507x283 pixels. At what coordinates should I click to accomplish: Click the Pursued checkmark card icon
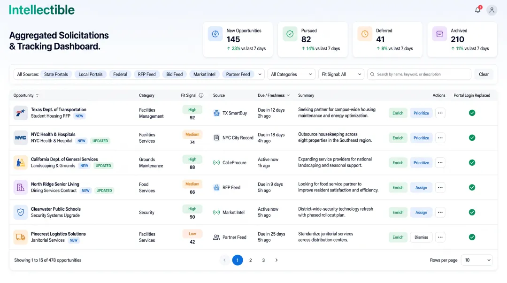click(290, 34)
